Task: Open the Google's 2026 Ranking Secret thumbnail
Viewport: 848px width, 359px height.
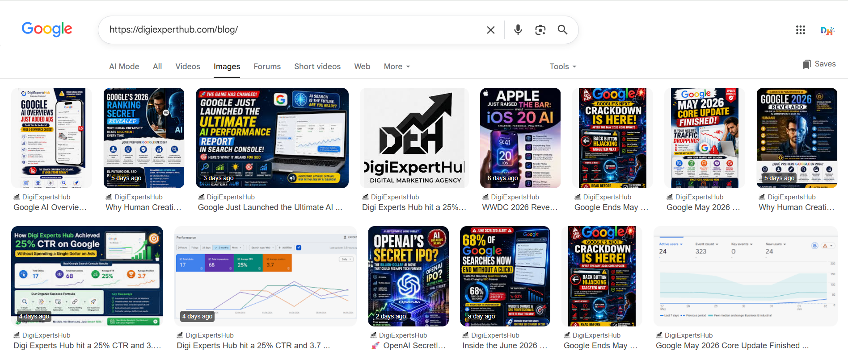Action: click(x=143, y=138)
